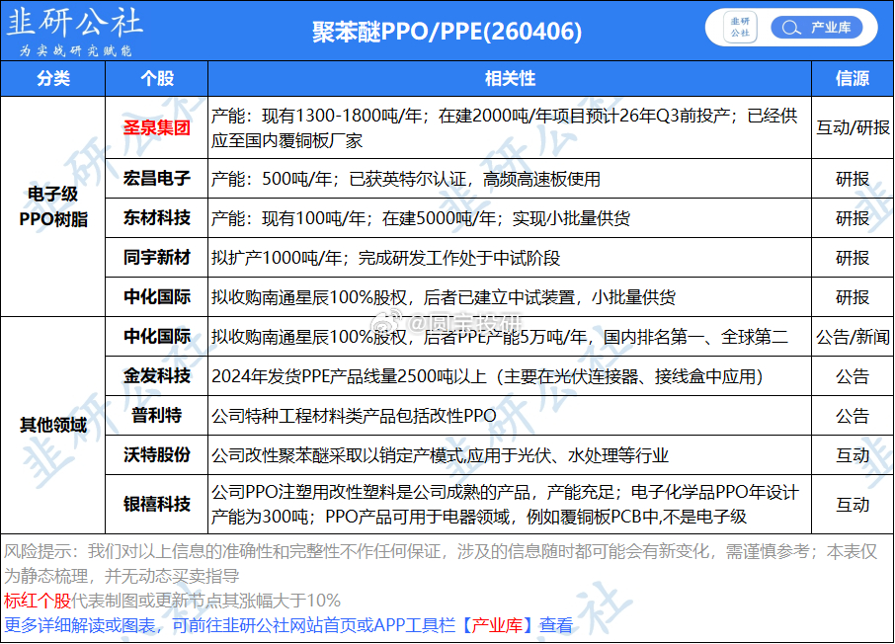Open stock 东材科技
Screen dimensions: 895x644
pos(157,217)
